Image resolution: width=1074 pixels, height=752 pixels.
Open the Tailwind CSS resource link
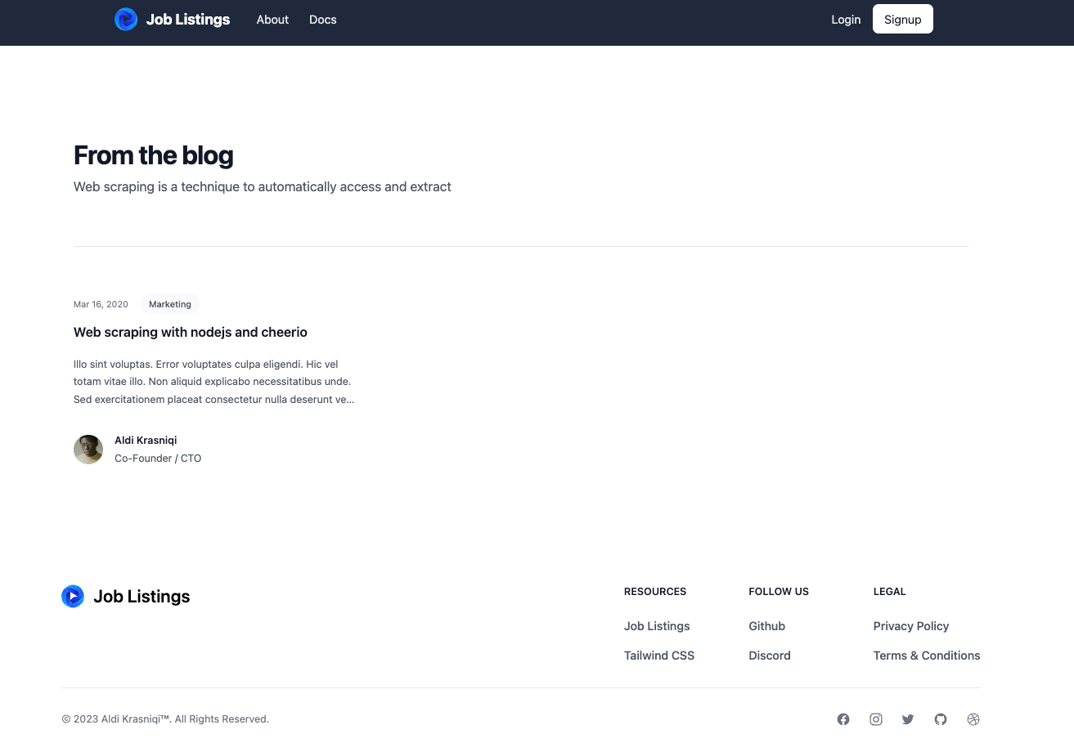coord(659,656)
